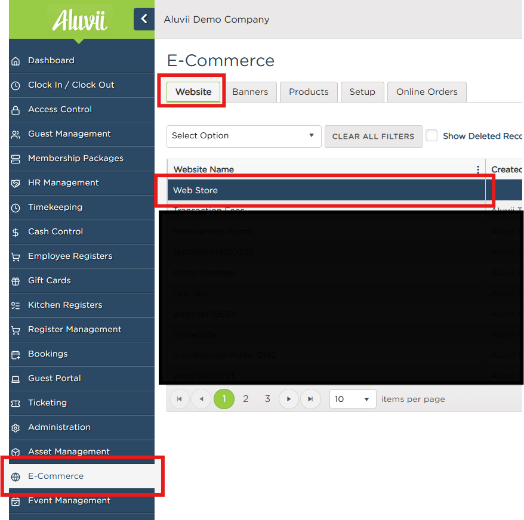Switch to the Products tab
This screenshot has width=524, height=520.
pos(309,92)
